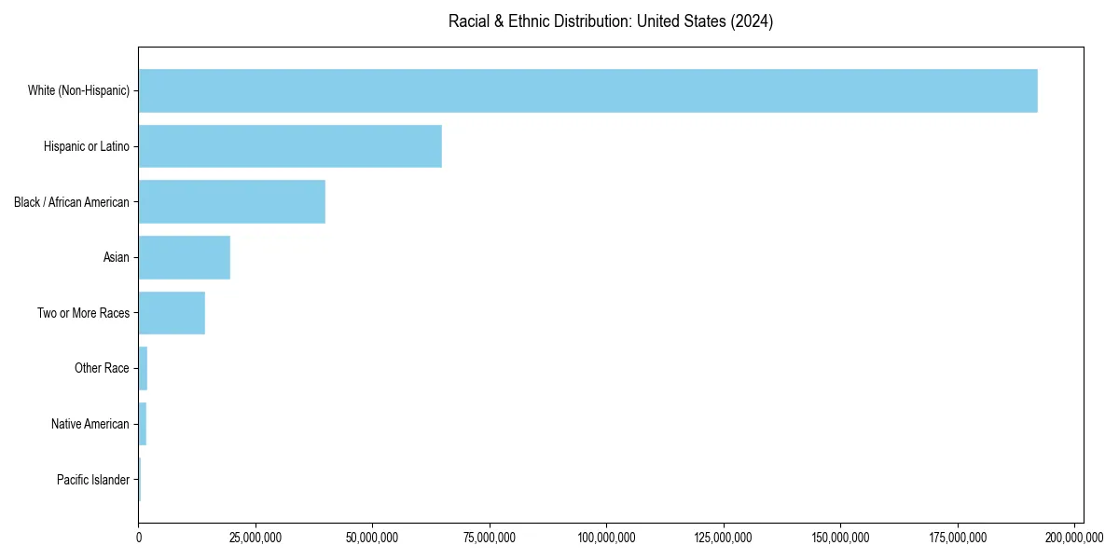Image resolution: width=1119 pixels, height=559 pixels.
Task: Click the "Asian" axis label
Action: (x=117, y=257)
